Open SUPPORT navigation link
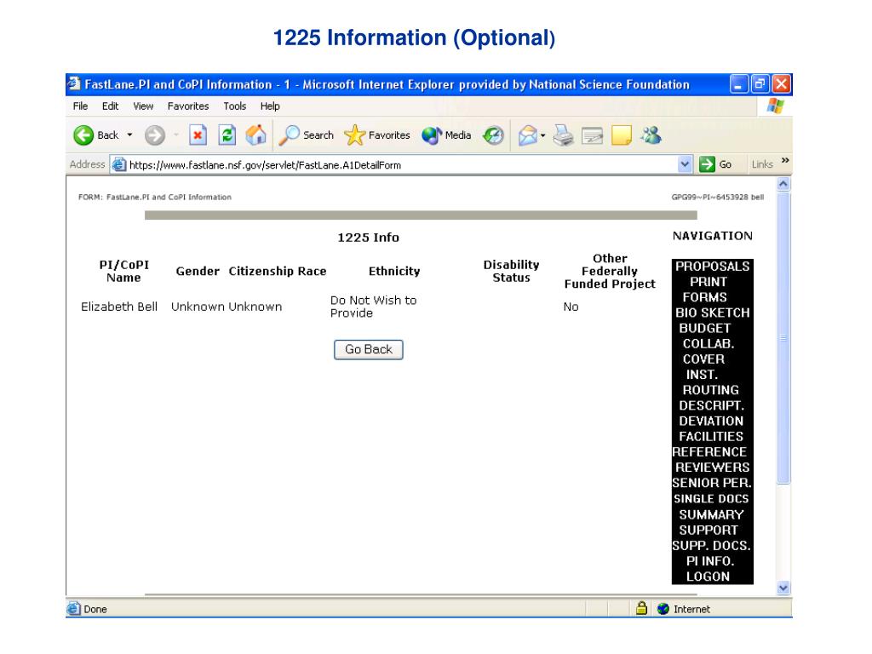Viewport: 872px width, 654px height. (x=708, y=531)
